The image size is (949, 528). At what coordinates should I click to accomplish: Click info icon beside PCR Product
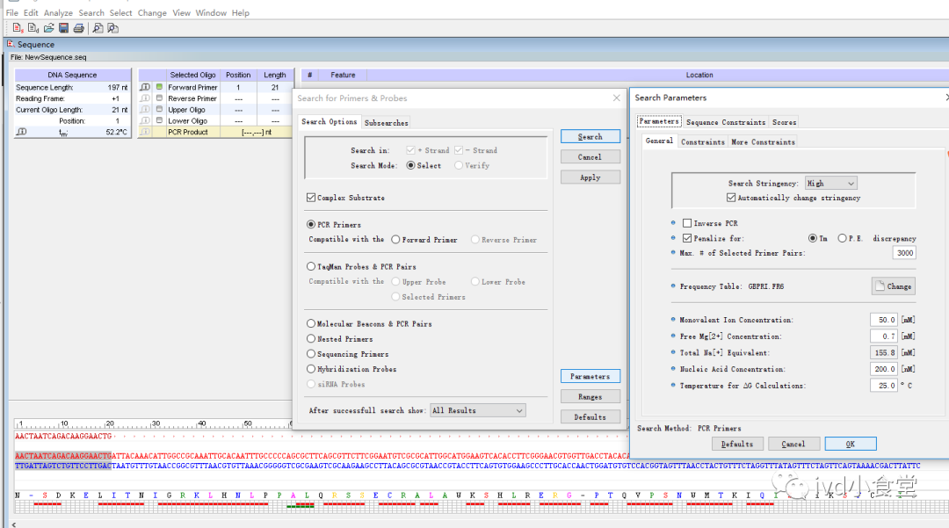(x=145, y=132)
